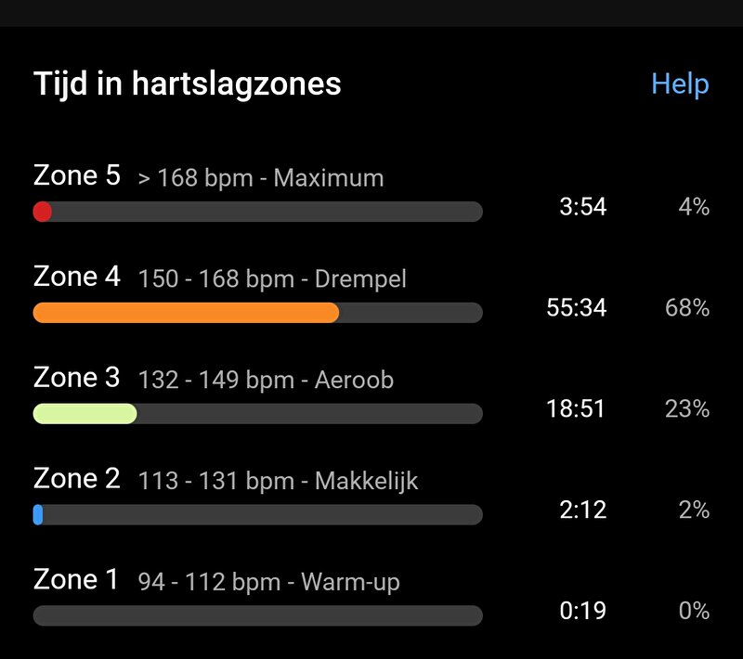Screen dimensions: 743x659
Task: Click the Zone 3 label
Action: pyautogui.click(x=77, y=378)
